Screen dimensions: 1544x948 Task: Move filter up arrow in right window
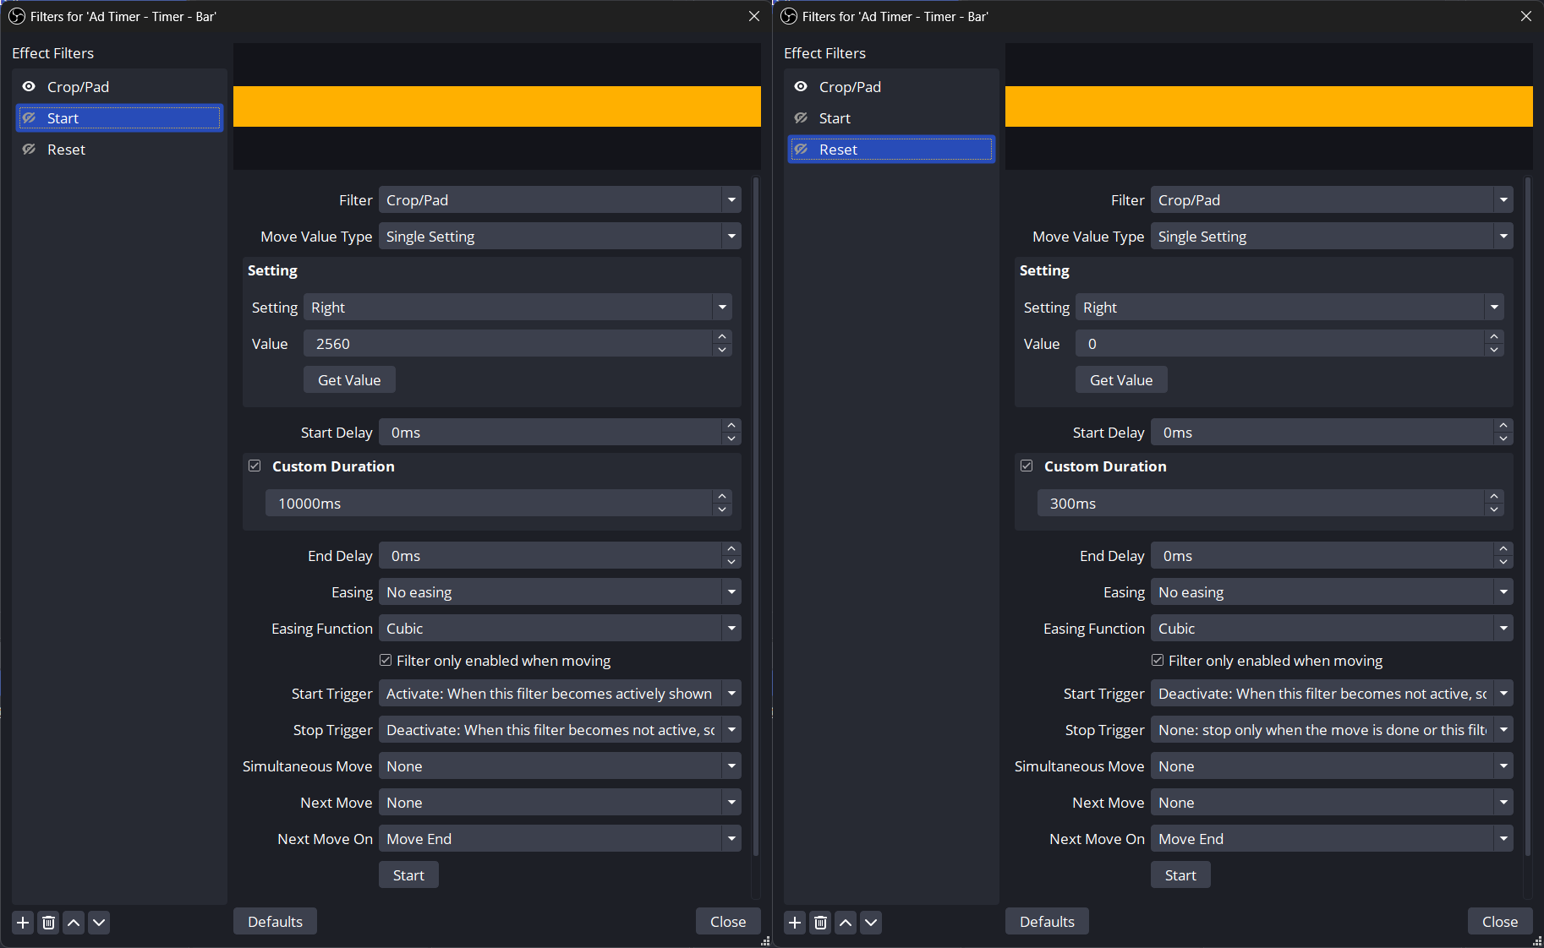(x=846, y=923)
